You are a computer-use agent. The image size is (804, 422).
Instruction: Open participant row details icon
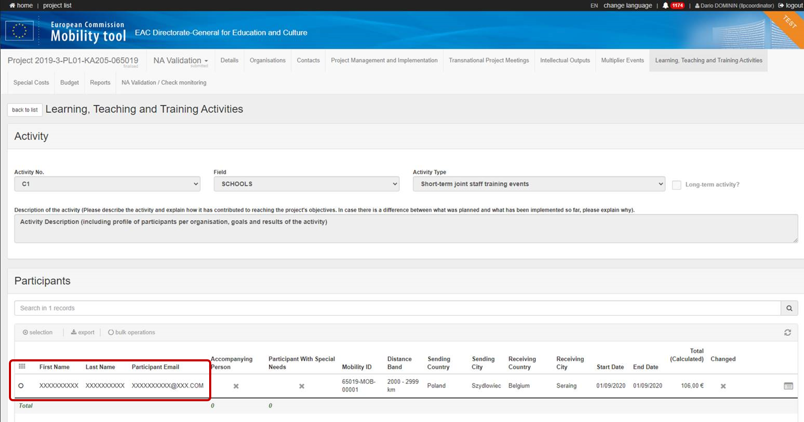(x=788, y=386)
